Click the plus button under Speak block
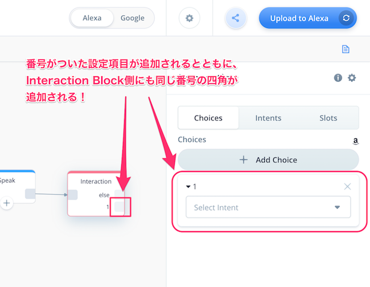This screenshot has width=370, height=287. [7, 203]
